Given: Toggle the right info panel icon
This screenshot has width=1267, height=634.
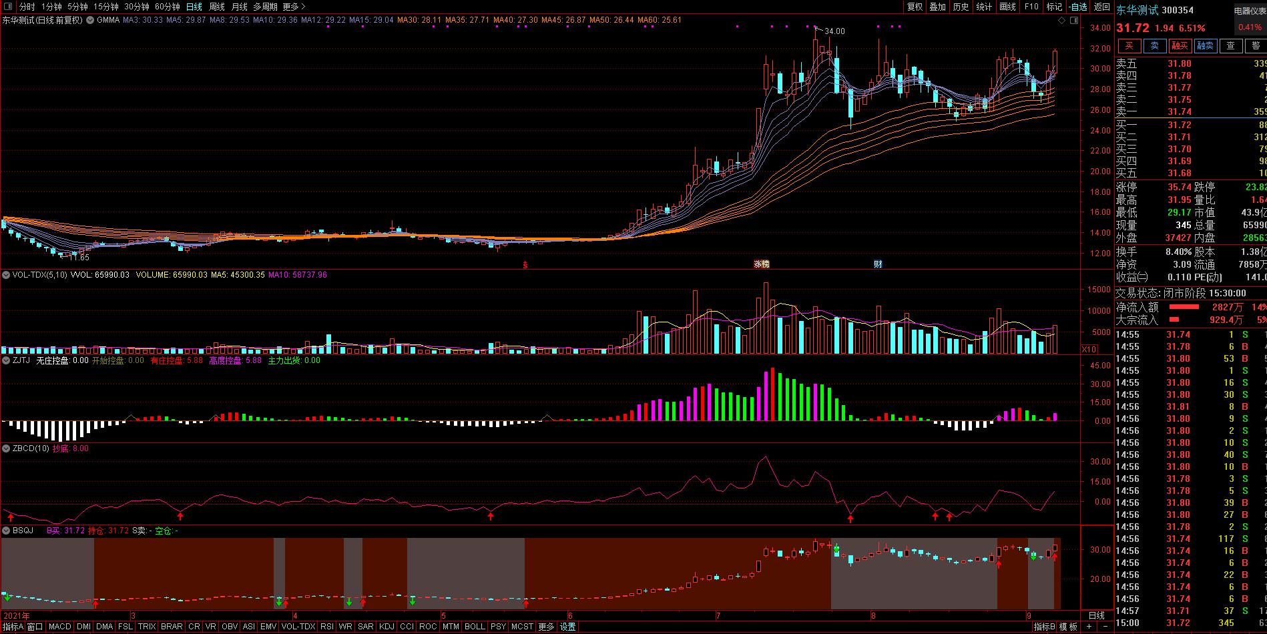Looking at the screenshot, I should pos(1073,20).
